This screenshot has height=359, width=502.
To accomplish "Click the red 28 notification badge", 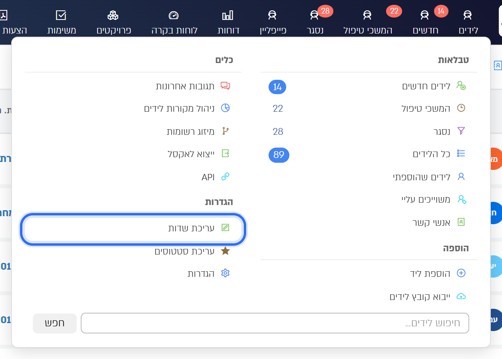I will 325,11.
